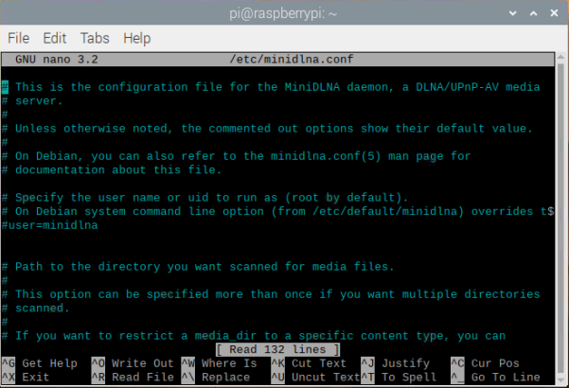Image resolution: width=569 pixels, height=388 pixels.
Task: Click the window title pi@raspberrypi
Action: (x=283, y=14)
